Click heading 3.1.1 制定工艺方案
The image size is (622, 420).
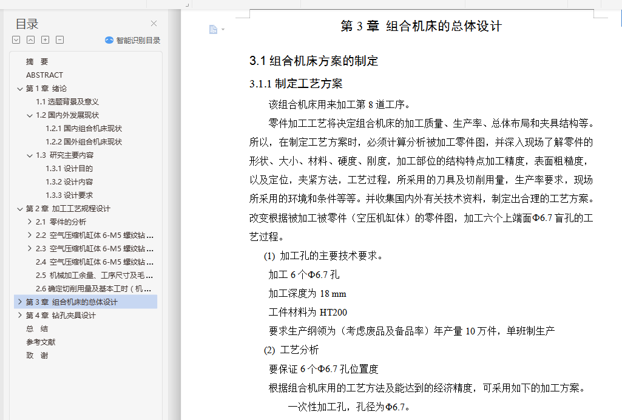click(x=296, y=84)
